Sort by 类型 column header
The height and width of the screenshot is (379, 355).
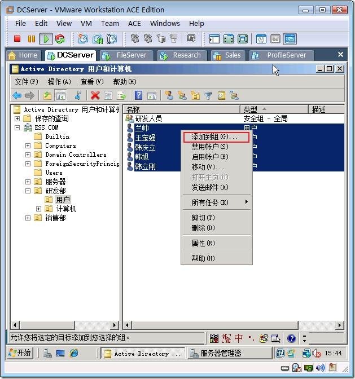274,109
